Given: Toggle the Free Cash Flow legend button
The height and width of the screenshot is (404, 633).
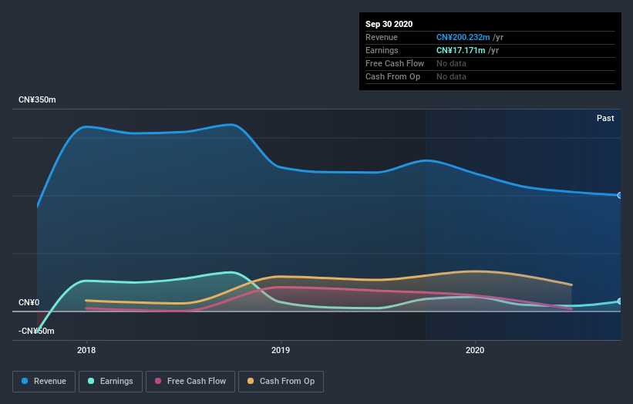Looking at the screenshot, I should [x=190, y=382].
